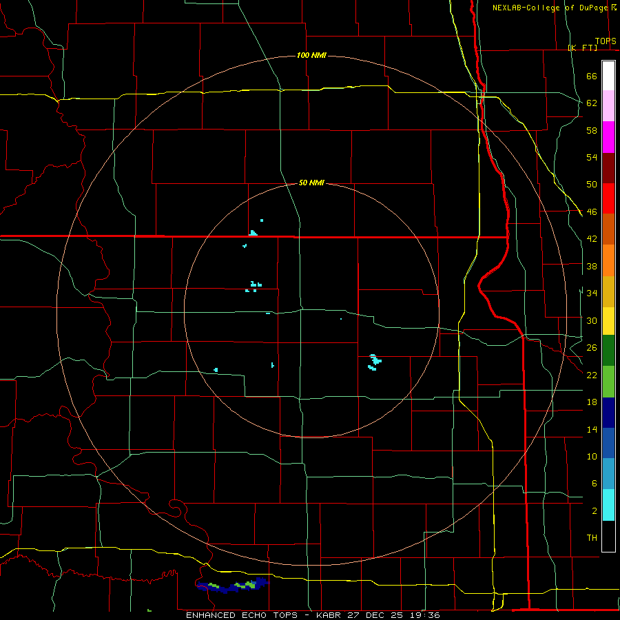Click the TOPS legend title
This screenshot has height=620, width=620.
(x=606, y=41)
